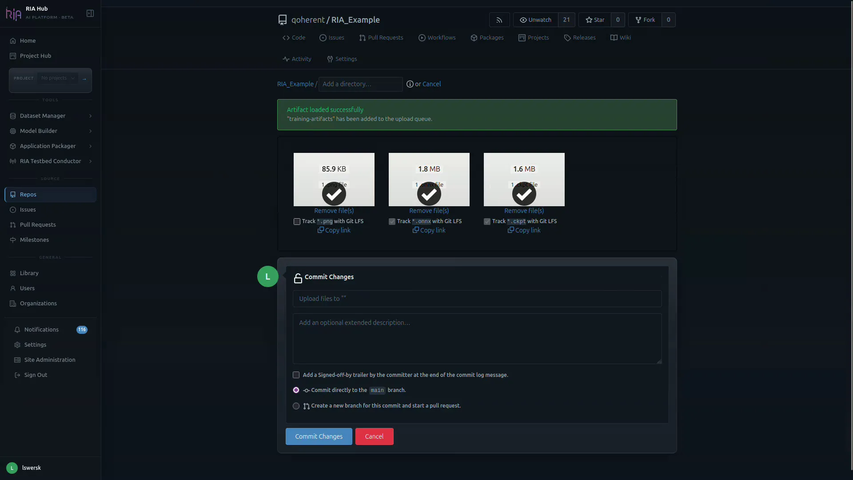Click the Library grid icon

pos(13,273)
